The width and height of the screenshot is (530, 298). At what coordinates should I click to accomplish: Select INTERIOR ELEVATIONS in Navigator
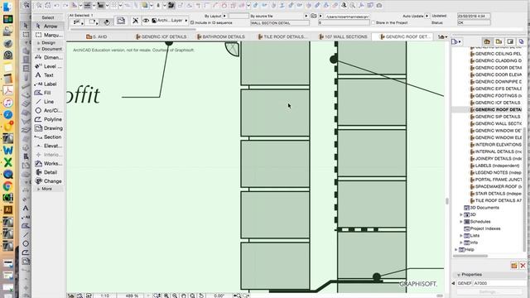[x=496, y=145]
